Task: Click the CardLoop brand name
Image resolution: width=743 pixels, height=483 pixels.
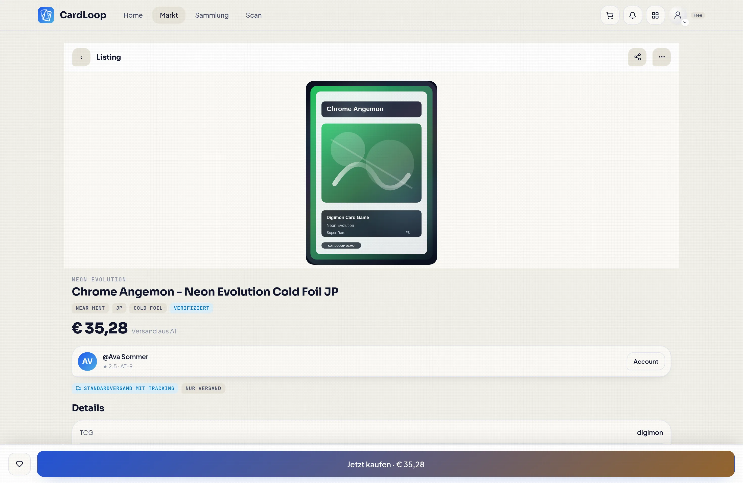Action: point(83,15)
